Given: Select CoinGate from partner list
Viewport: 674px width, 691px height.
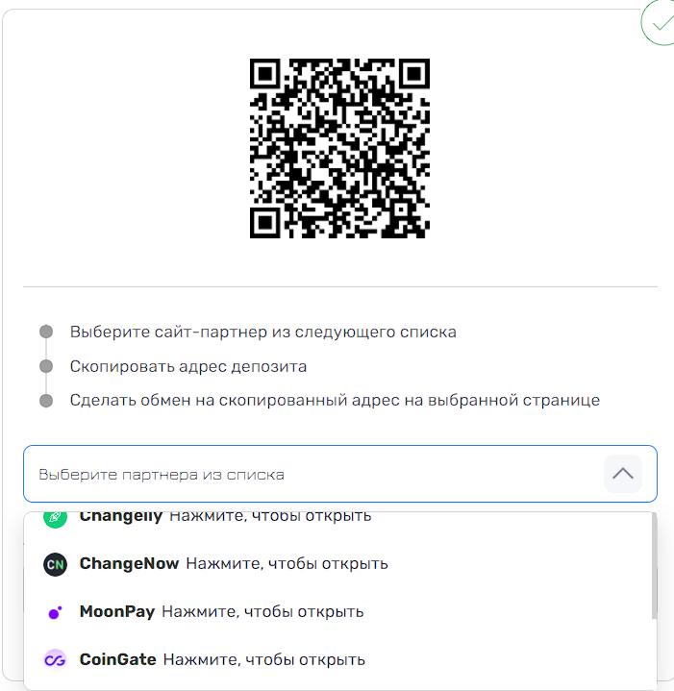Looking at the screenshot, I should pos(339,659).
